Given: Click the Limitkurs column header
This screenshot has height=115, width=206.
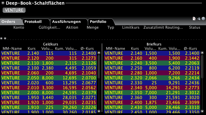Looking at the screenshot, I should [131, 27].
